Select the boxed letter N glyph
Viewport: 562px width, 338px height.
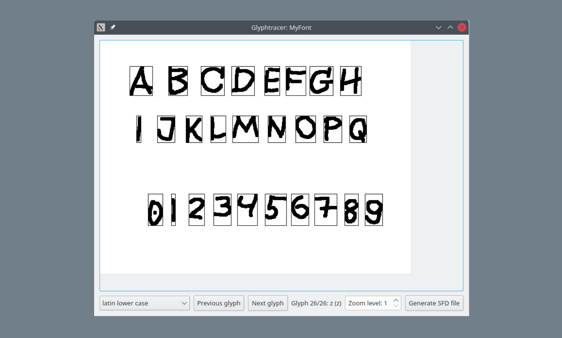(277, 129)
